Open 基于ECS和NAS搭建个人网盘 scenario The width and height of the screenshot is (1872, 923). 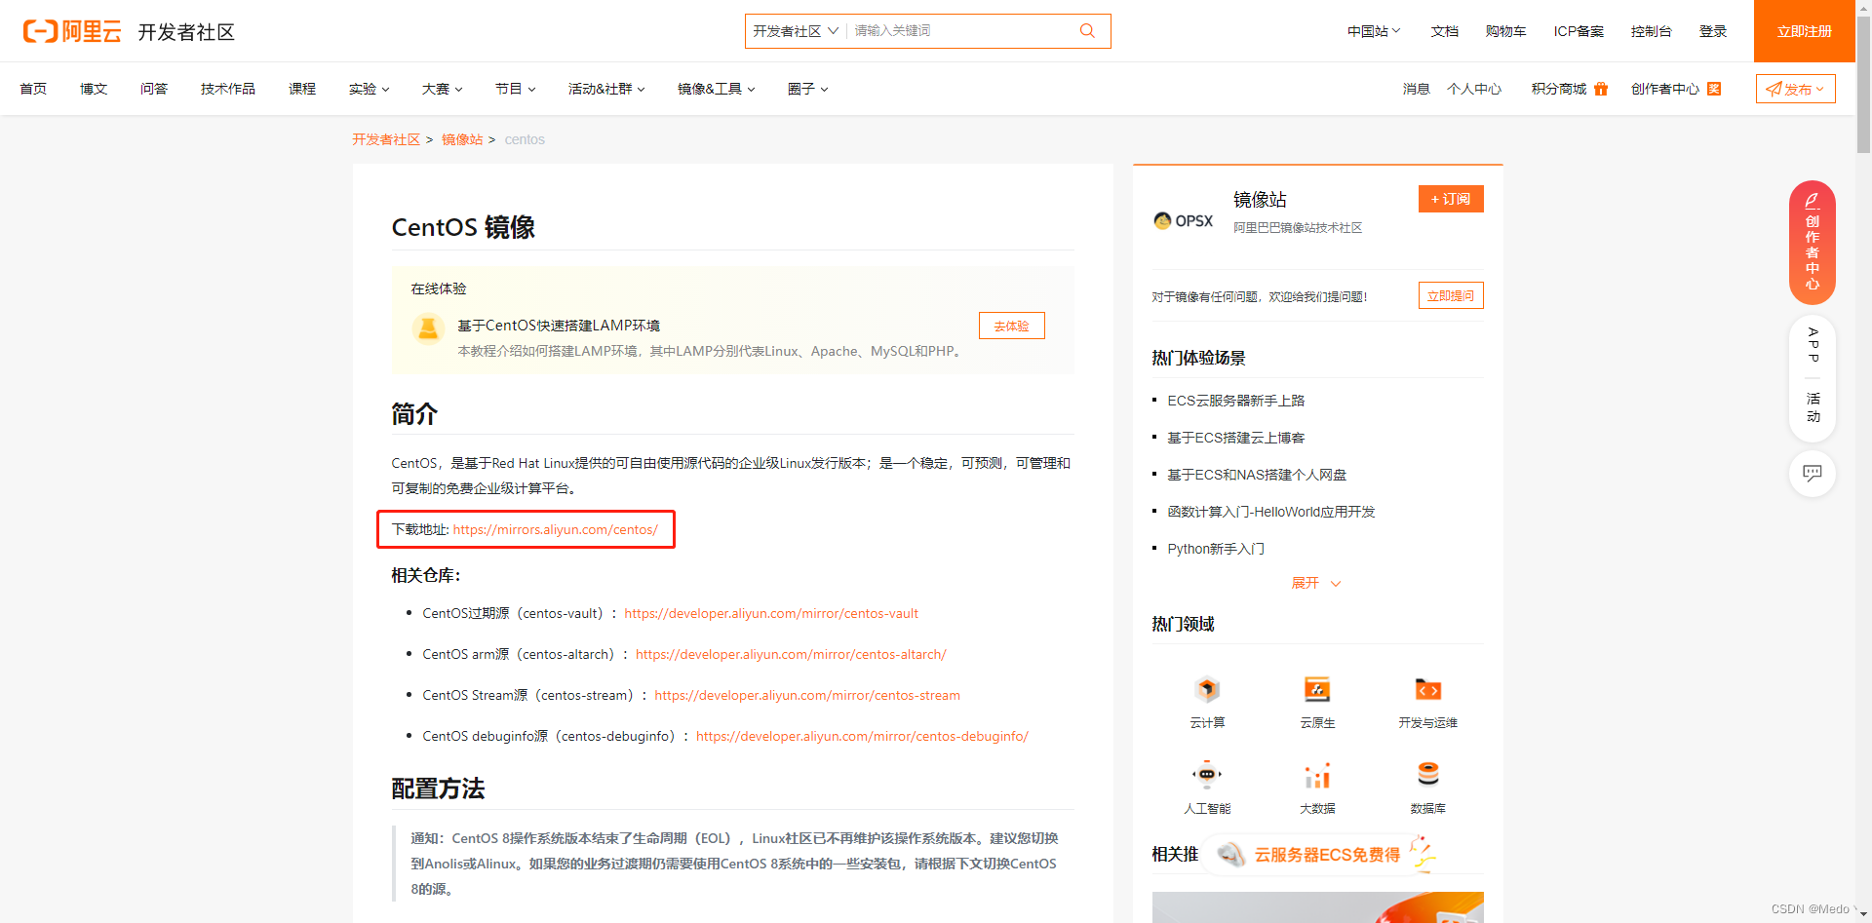click(x=1257, y=475)
